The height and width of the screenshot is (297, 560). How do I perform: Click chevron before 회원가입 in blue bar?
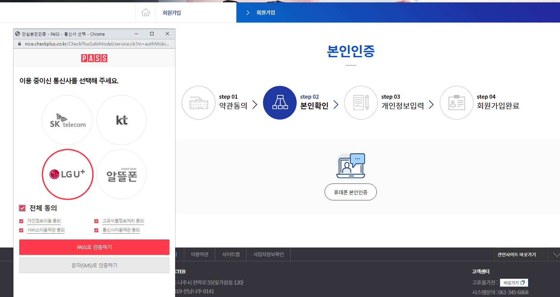[248, 12]
